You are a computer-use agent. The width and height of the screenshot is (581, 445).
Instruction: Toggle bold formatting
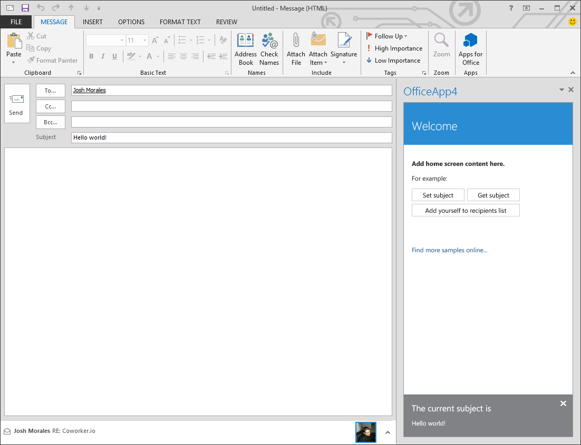pyautogui.click(x=91, y=56)
